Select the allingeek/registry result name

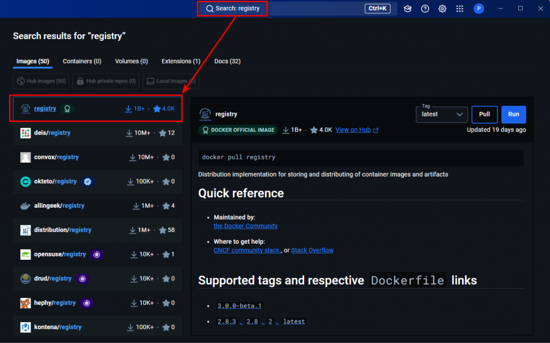click(x=59, y=206)
